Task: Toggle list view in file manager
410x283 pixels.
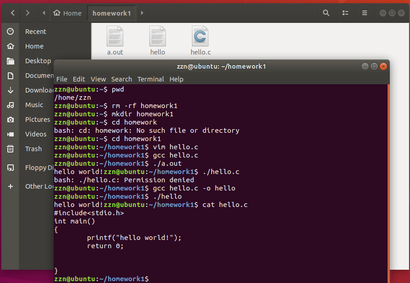Action: (345, 13)
